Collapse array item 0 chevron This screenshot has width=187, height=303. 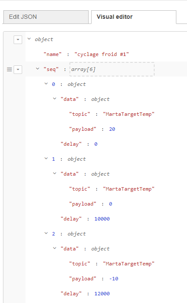[x=46, y=84]
